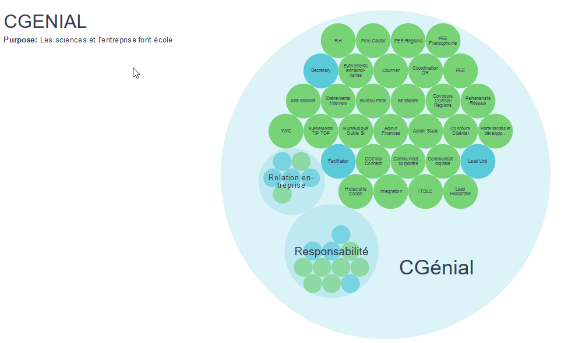Click the Père Castor role circle

[373, 41]
